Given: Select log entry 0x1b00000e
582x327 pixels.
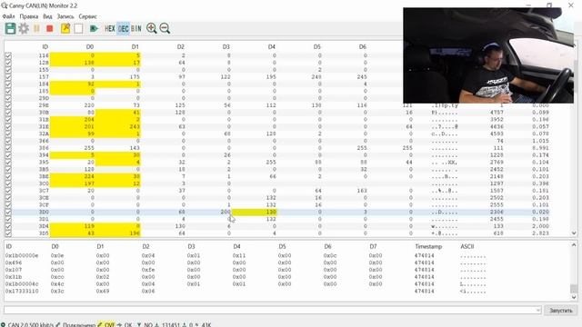Looking at the screenshot, I should point(22,255).
